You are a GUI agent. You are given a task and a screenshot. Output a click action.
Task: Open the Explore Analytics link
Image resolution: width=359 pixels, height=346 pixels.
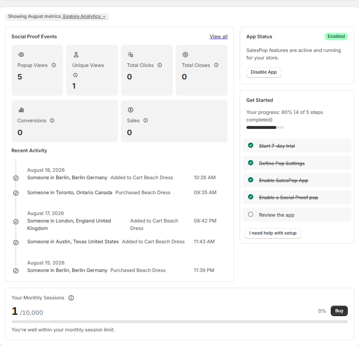84,16
